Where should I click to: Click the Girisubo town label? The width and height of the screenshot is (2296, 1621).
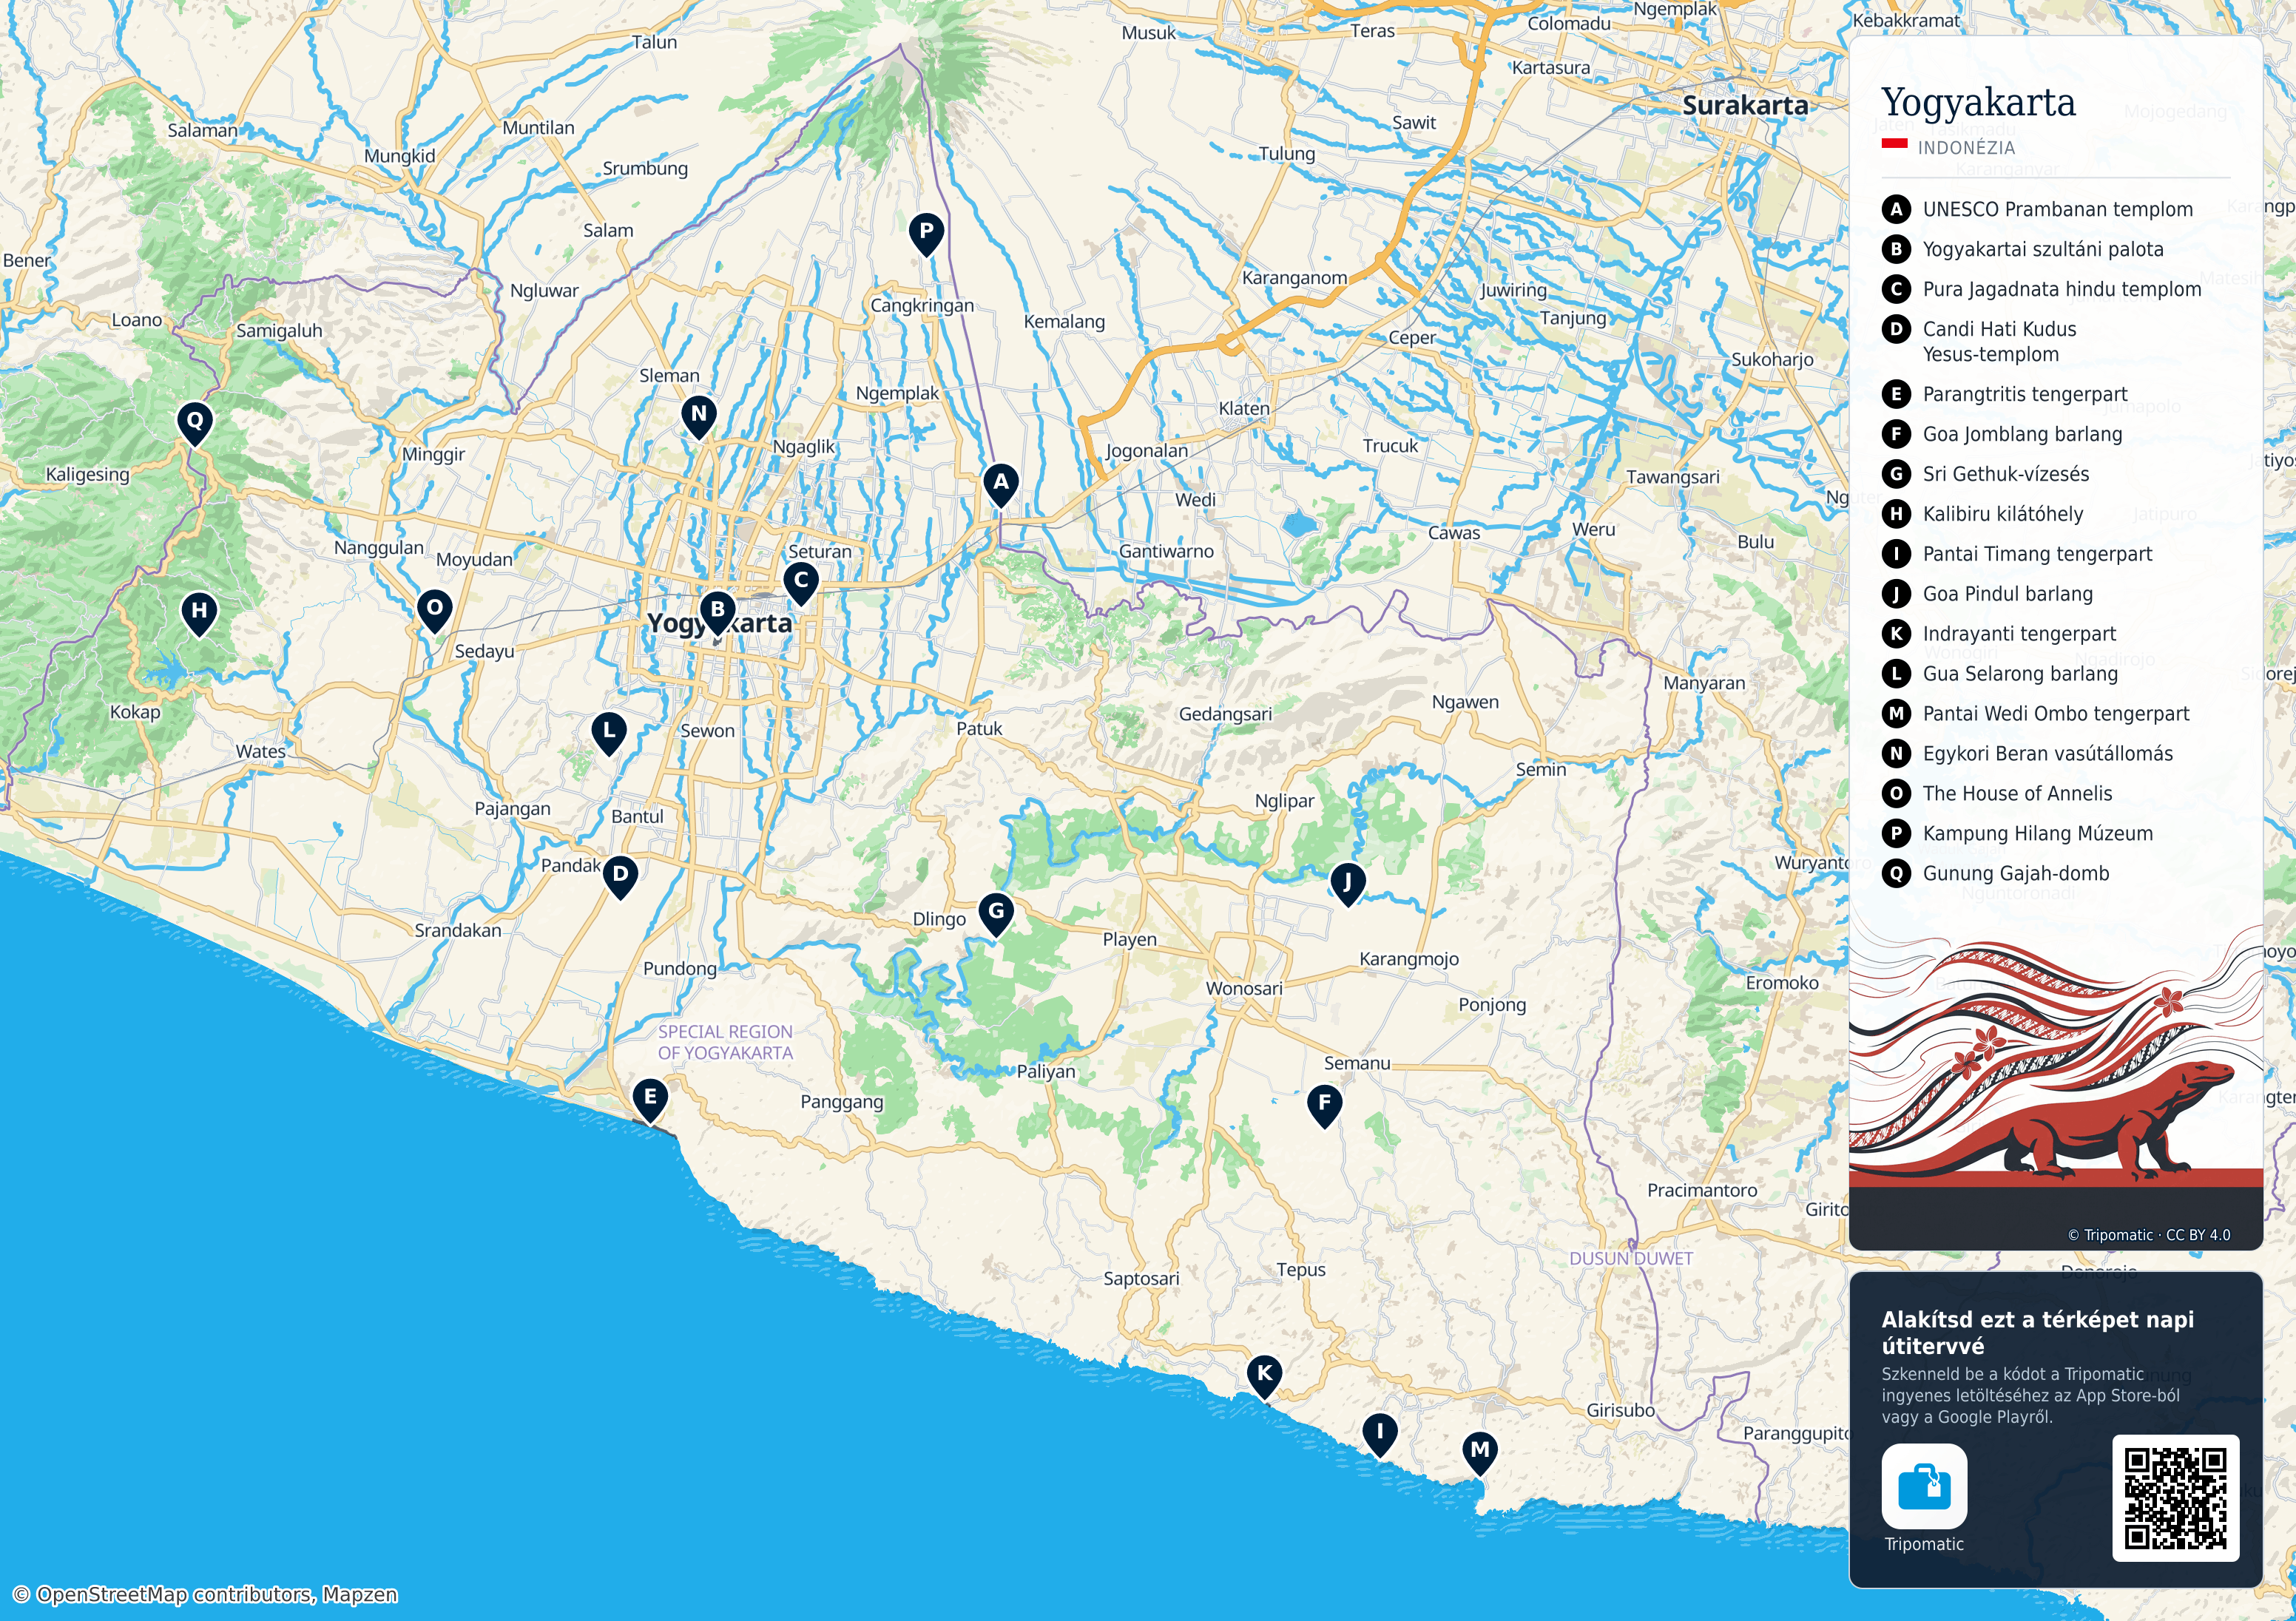[x=1620, y=1410]
